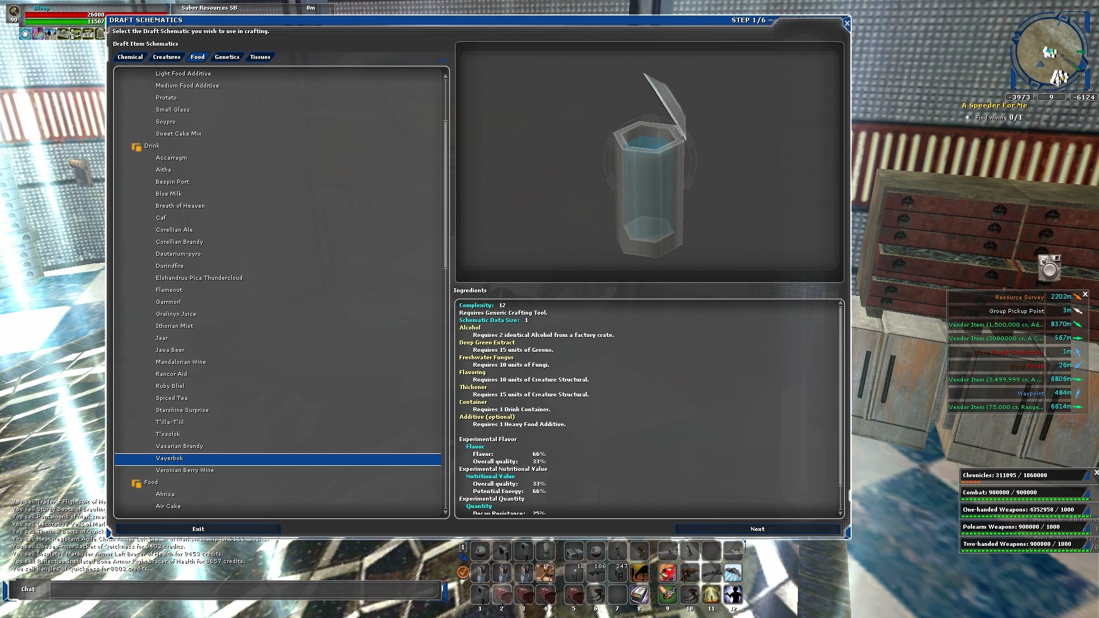Select the Jawa Beer schematic

[x=170, y=350]
